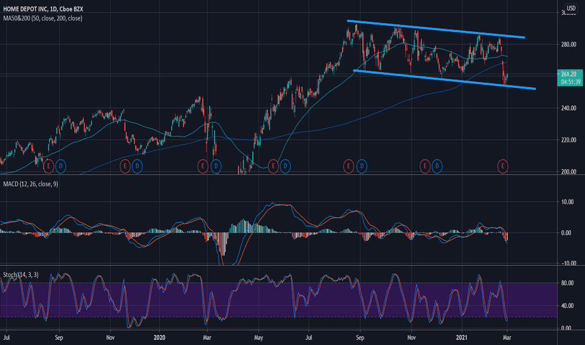Click the 40.00 Stoch scale label
The width and height of the screenshot is (585, 345).
[567, 306]
